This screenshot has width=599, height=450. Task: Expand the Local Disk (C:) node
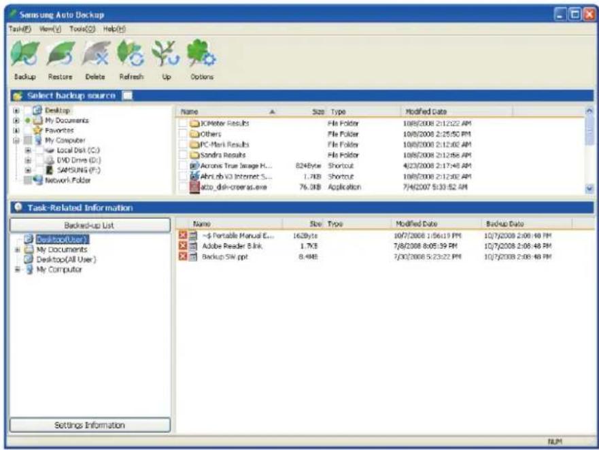[28, 150]
